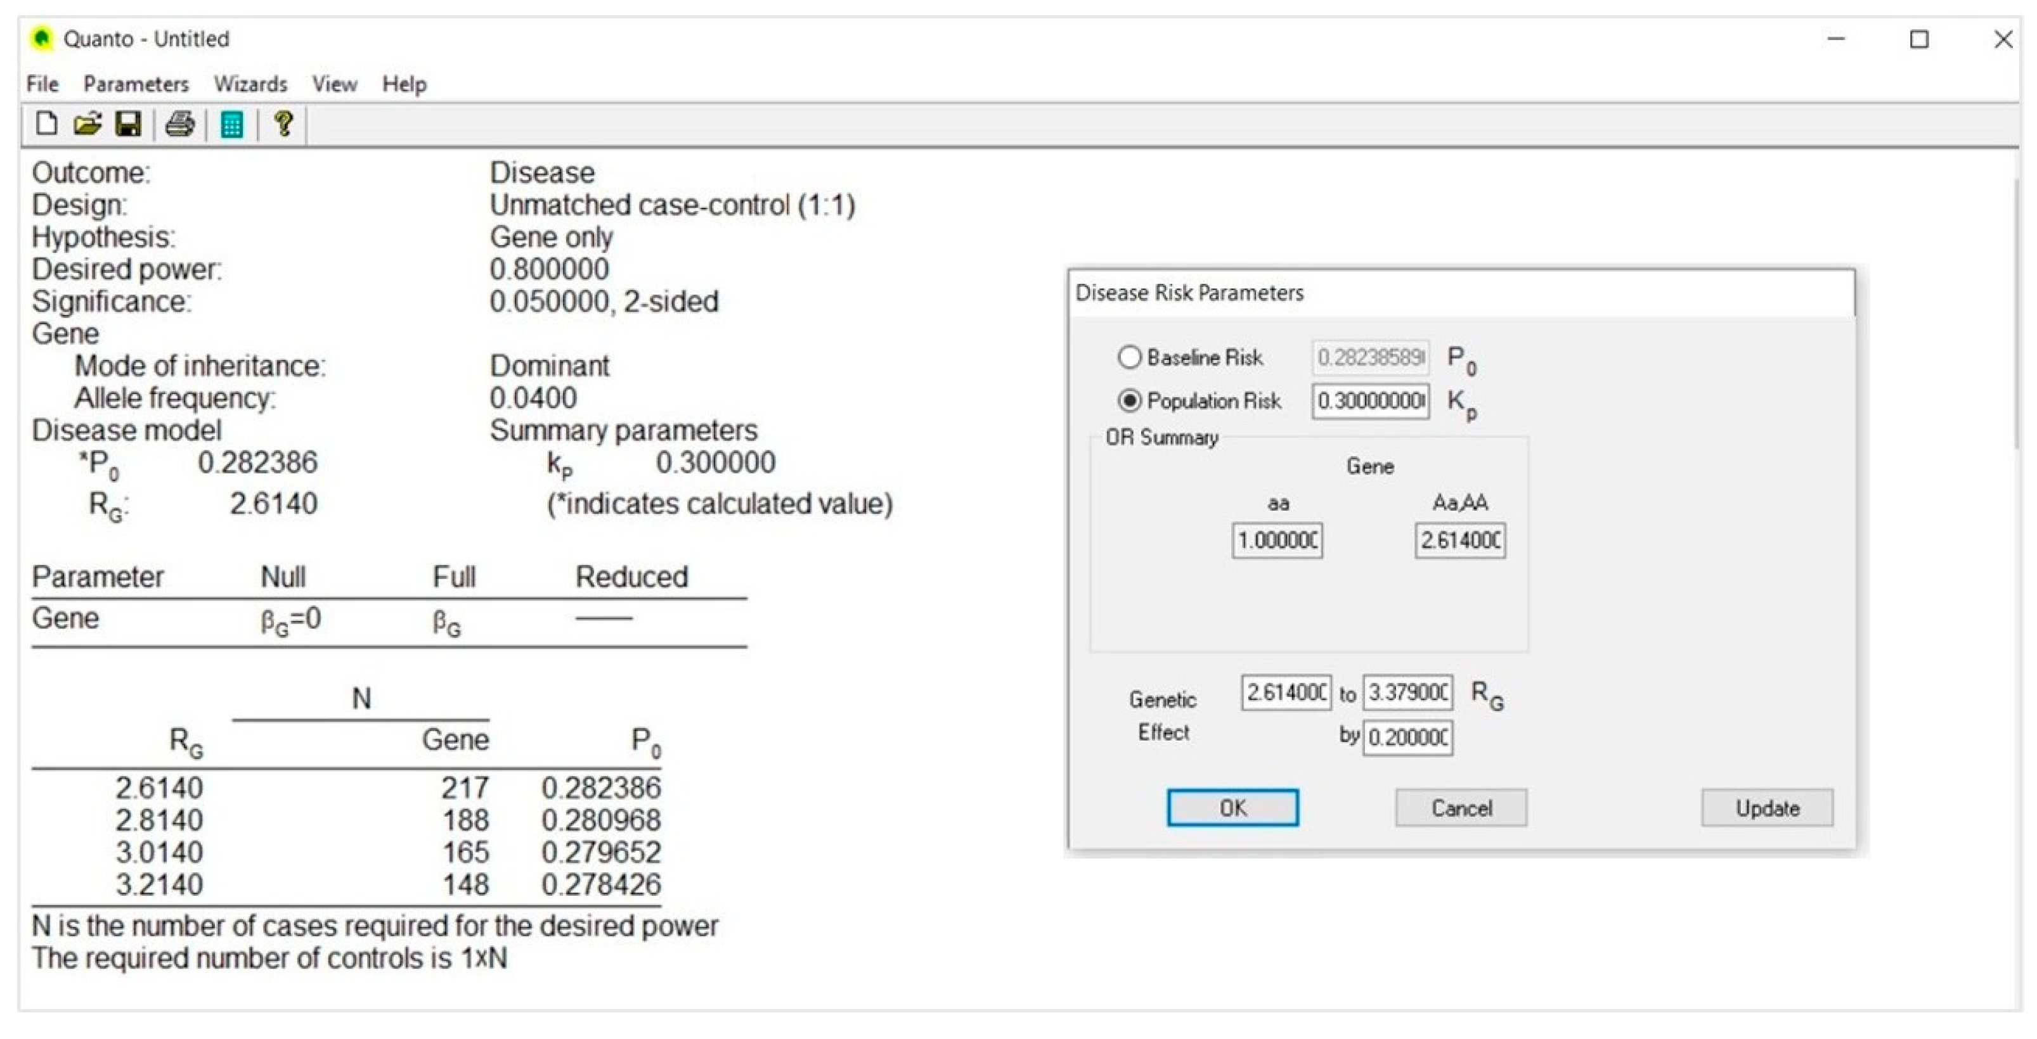Click the Help question mark icon
The height and width of the screenshot is (1039, 2037).
click(x=283, y=124)
